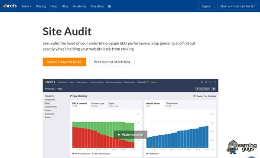Go to the Academy menu item
The image size is (260, 158).
pos(79,6)
